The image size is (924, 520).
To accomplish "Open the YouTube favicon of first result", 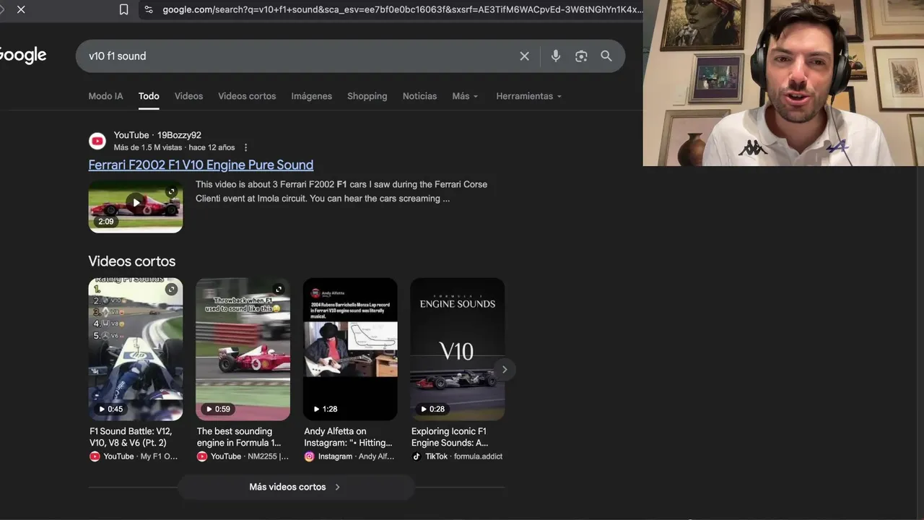I will (97, 141).
